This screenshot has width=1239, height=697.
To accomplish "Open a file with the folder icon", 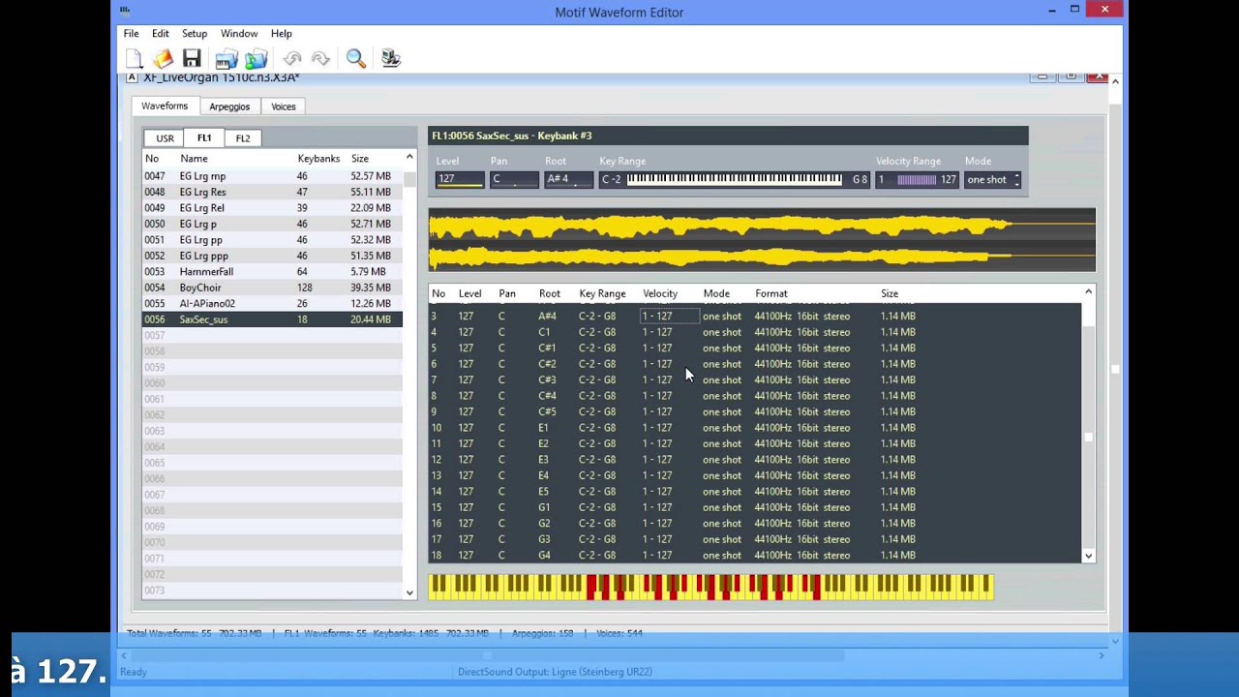I will tap(163, 59).
